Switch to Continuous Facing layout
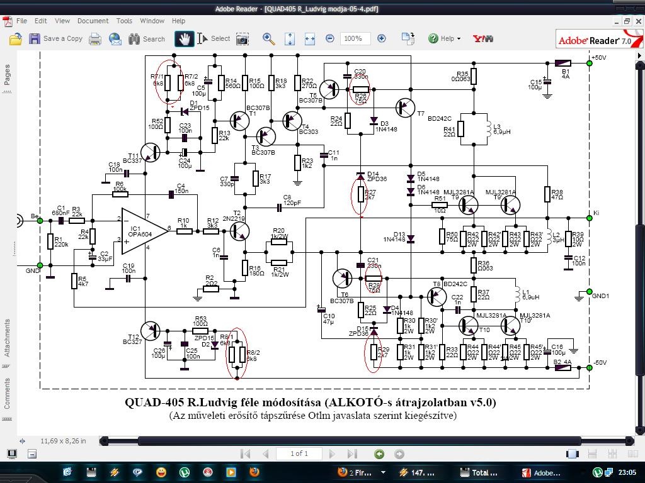 [x=612, y=454]
